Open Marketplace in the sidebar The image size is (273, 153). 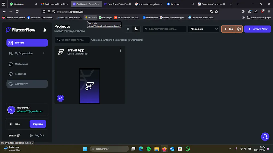click(27, 64)
